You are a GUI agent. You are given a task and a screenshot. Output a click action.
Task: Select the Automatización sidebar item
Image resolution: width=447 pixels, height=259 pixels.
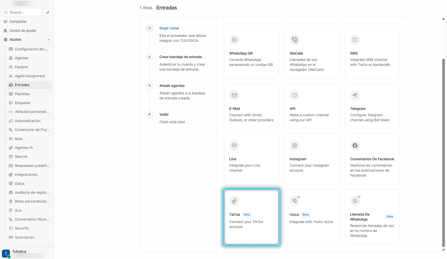pos(29,121)
